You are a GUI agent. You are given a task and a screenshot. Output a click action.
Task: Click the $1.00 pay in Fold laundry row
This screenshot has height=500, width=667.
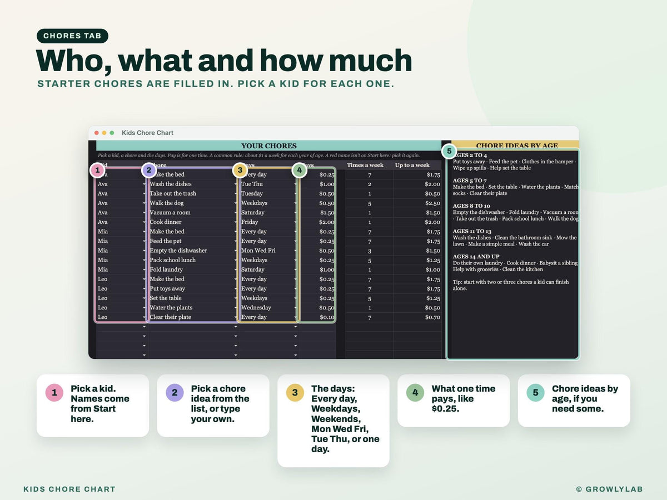(x=327, y=270)
